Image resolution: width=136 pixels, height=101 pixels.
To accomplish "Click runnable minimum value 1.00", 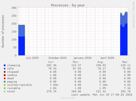I will tap(78, 88).
